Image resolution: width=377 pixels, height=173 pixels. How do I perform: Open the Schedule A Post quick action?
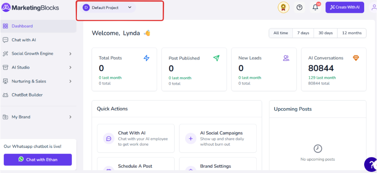pos(136,164)
